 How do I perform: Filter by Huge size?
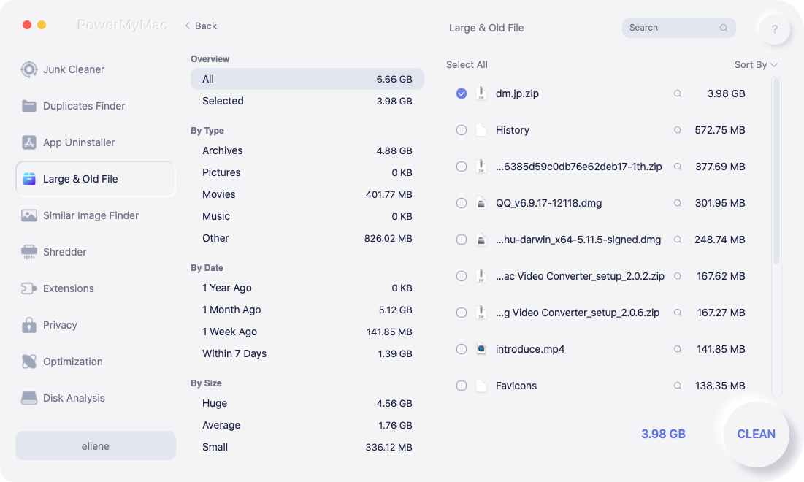pyautogui.click(x=307, y=404)
